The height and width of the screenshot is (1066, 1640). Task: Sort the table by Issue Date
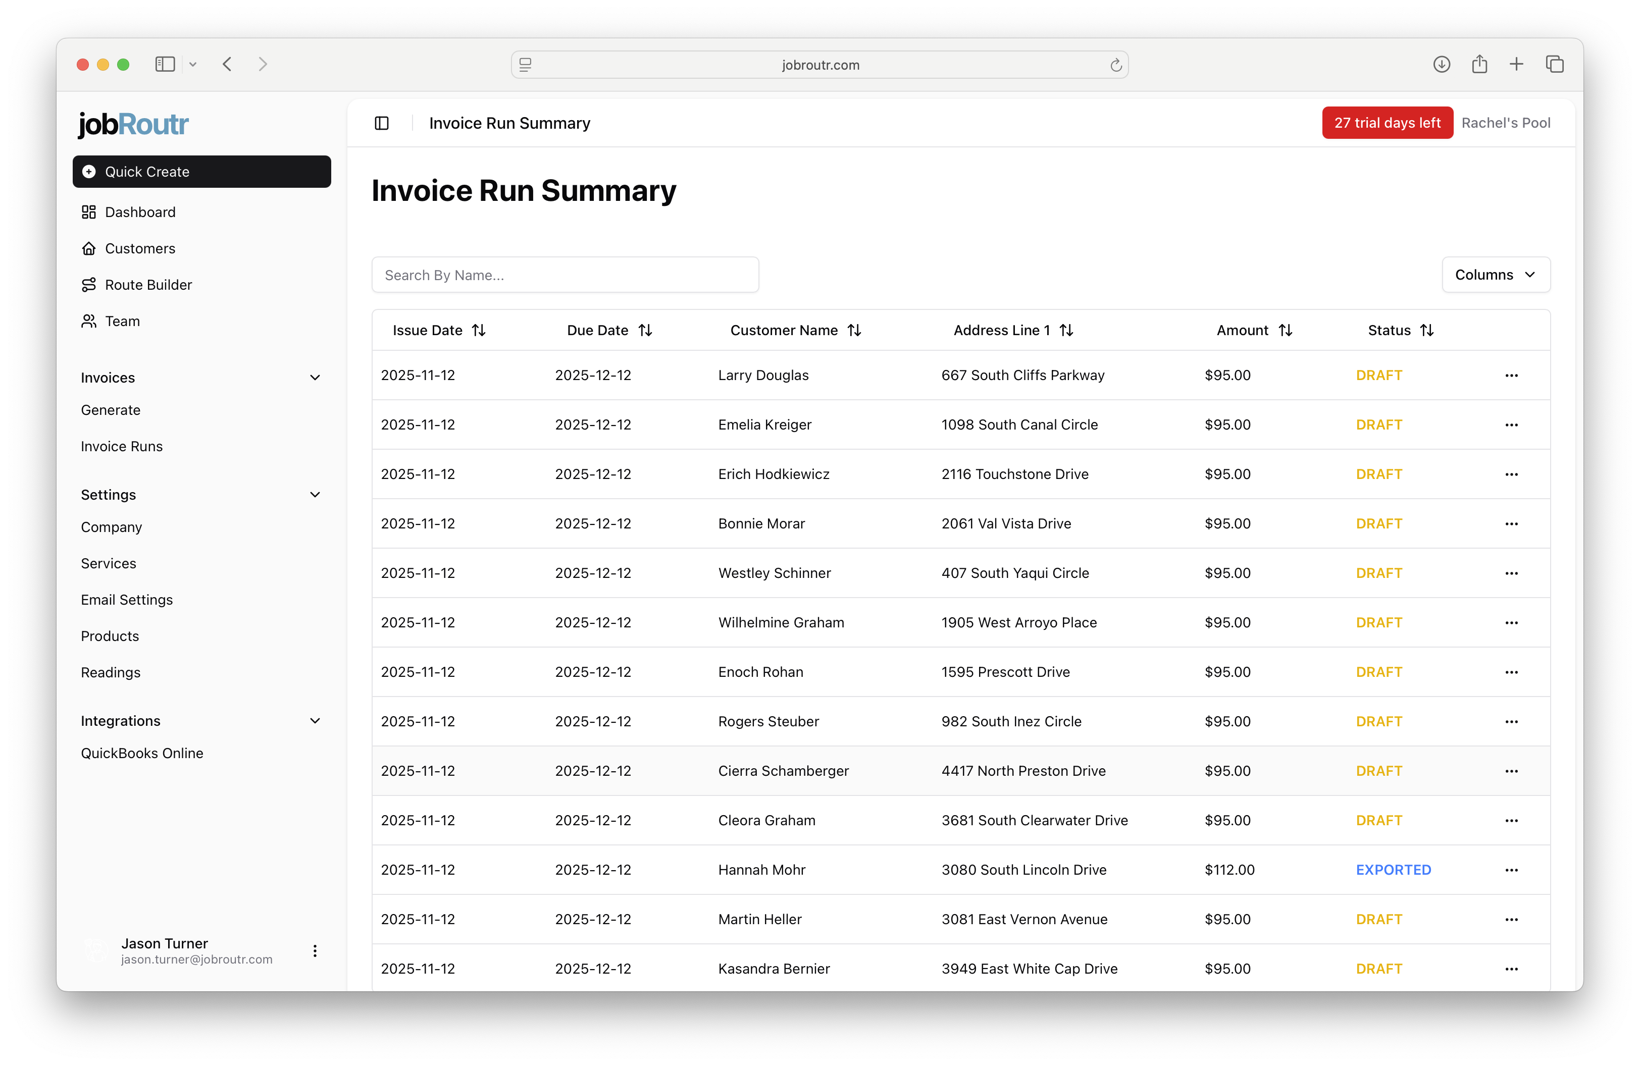click(479, 330)
